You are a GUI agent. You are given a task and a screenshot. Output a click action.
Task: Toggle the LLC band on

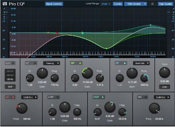[x=10, y=63]
